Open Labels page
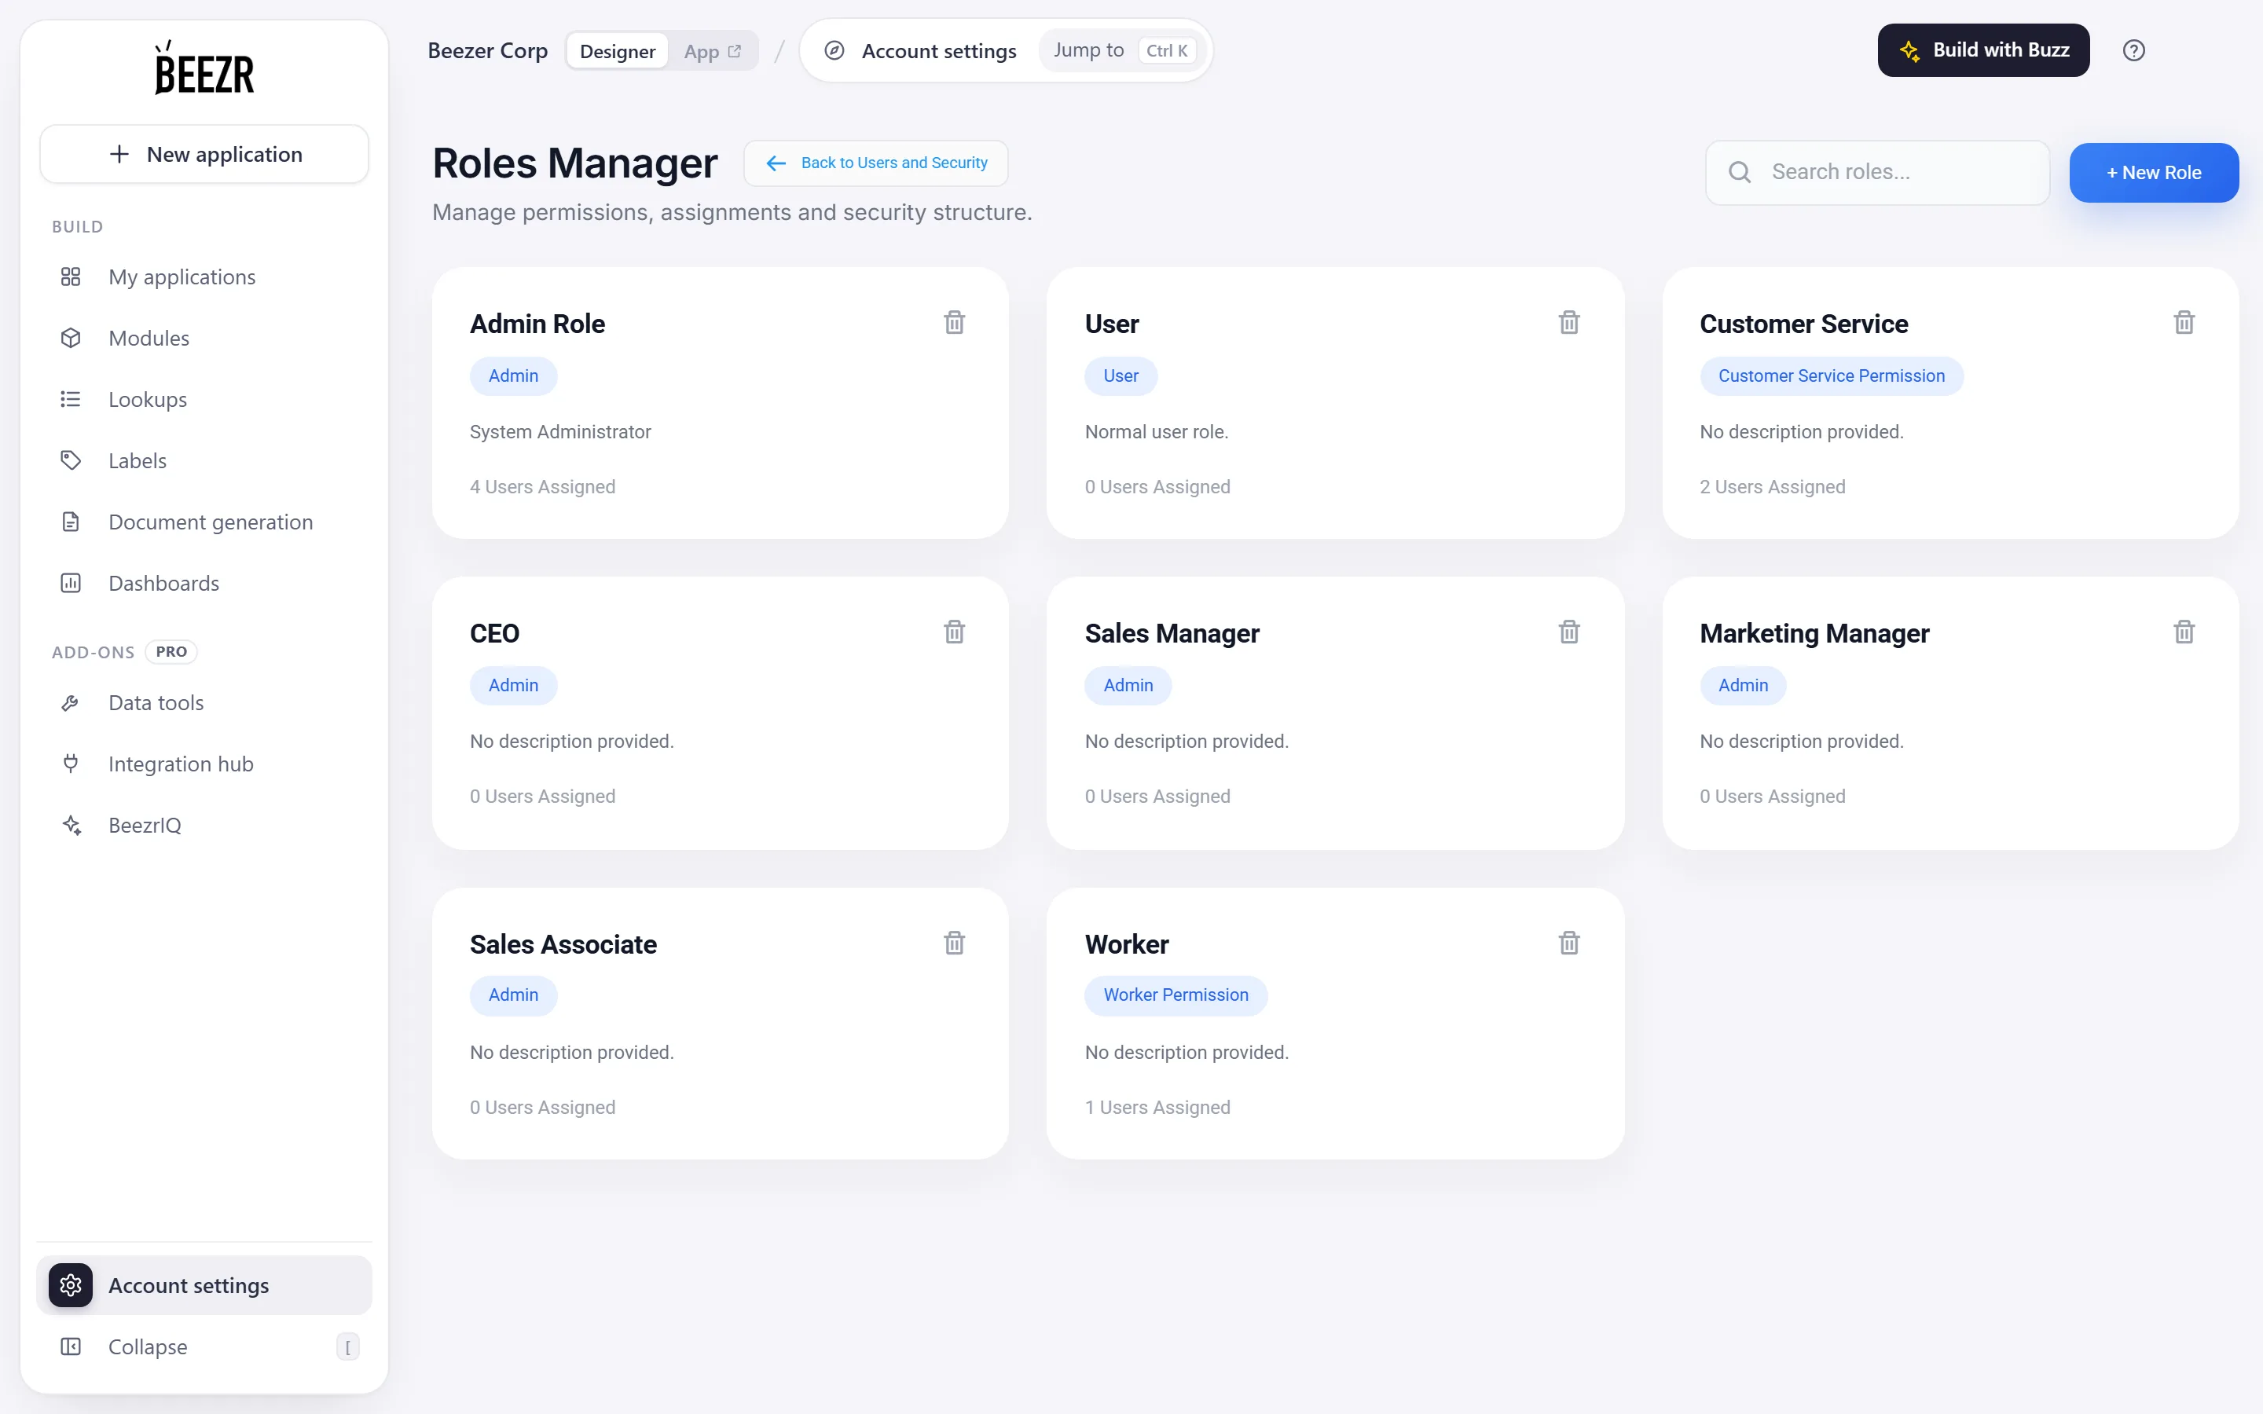The height and width of the screenshot is (1414, 2263). (204, 460)
